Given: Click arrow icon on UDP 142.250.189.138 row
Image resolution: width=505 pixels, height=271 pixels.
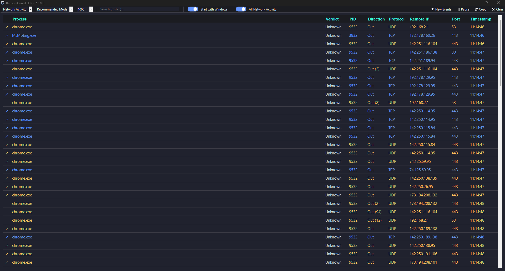Looking at the screenshot, I should 7,229.
